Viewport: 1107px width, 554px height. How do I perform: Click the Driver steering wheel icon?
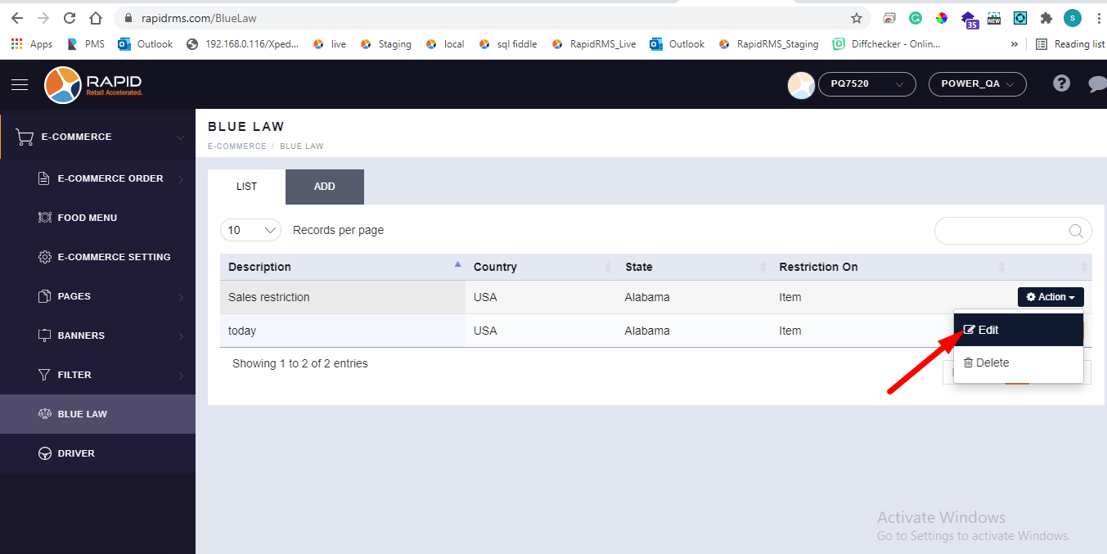tap(45, 453)
